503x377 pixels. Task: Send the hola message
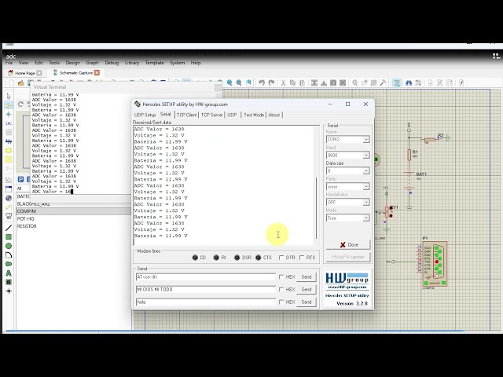tap(307, 302)
